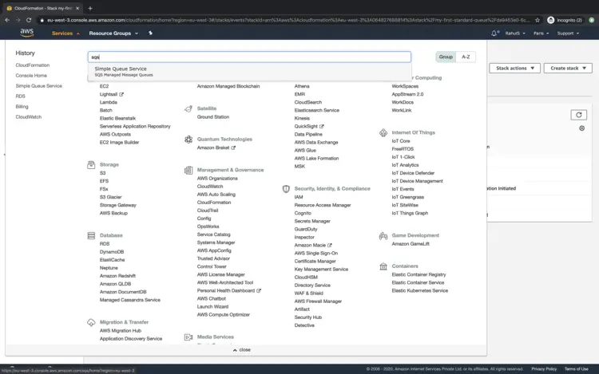
Task: Click the Security shield category icon
Action: tap(286, 189)
